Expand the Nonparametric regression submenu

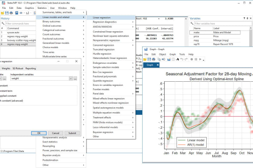click(111, 40)
